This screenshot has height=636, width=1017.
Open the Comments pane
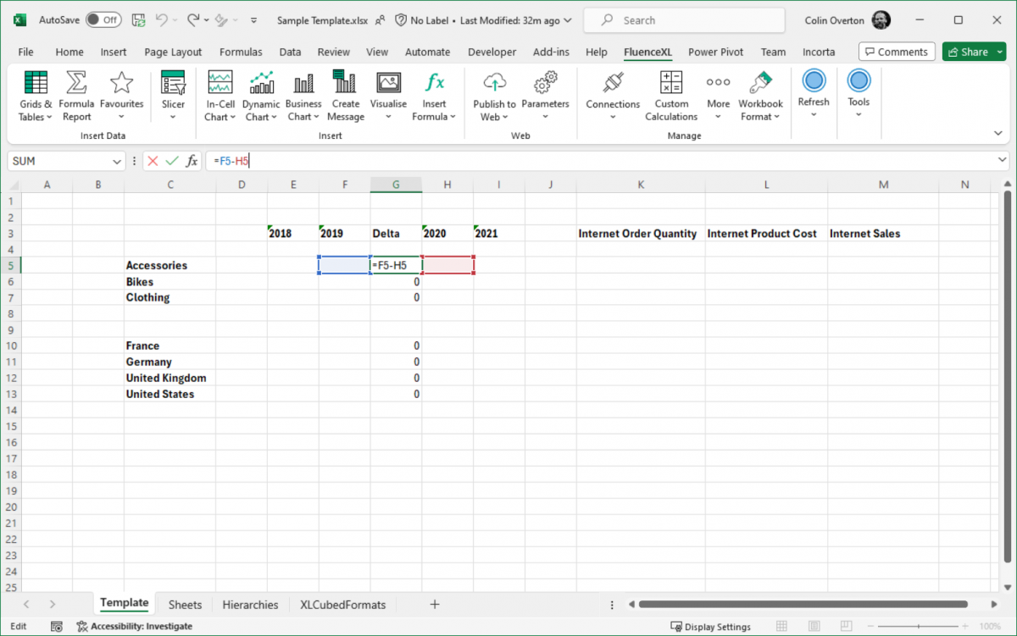click(896, 52)
